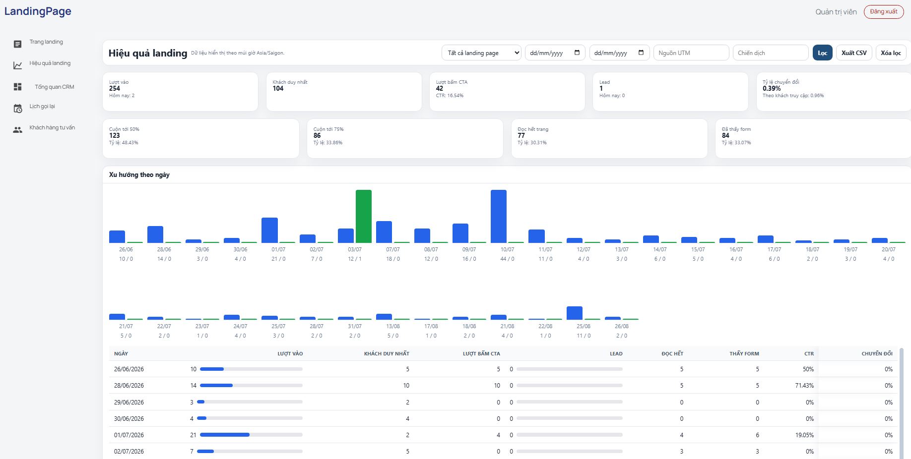Select the 26/06/2026 date cell

pos(129,369)
